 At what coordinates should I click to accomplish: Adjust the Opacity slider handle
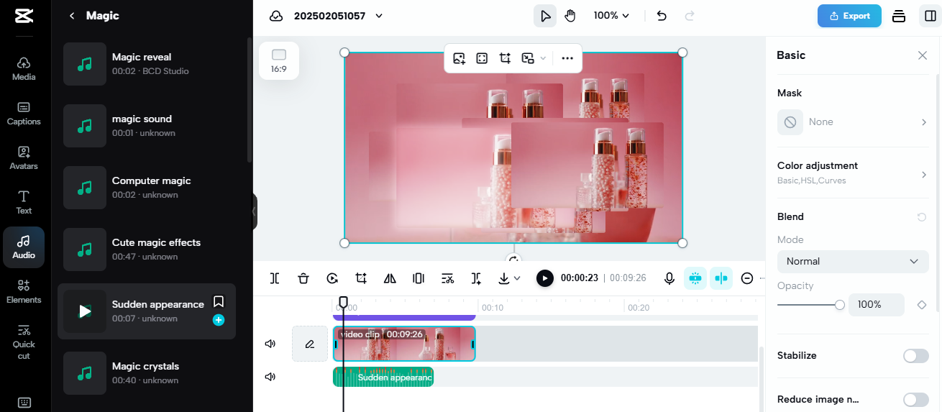tap(840, 305)
